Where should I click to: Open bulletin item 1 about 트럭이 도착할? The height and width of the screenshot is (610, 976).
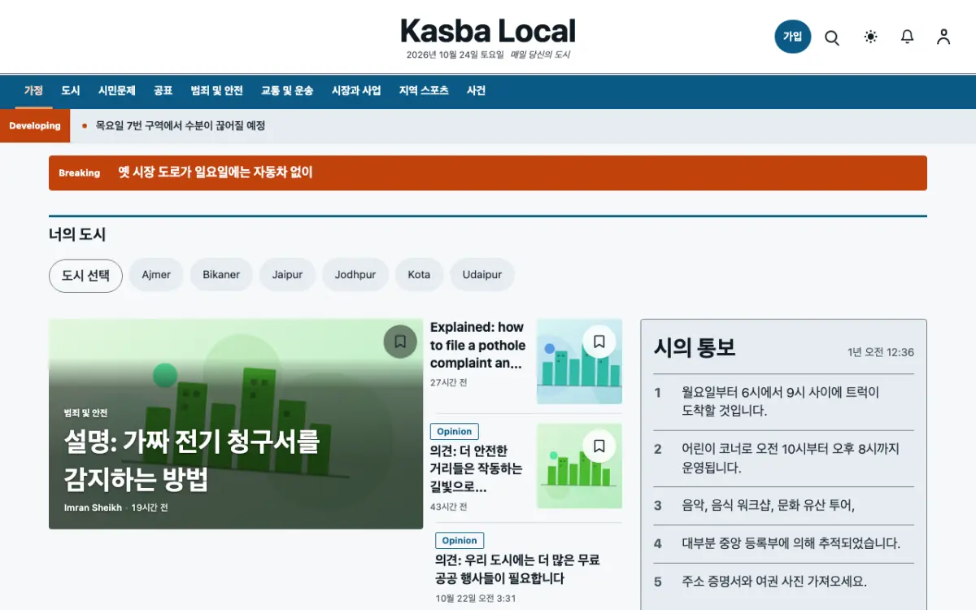coord(784,402)
